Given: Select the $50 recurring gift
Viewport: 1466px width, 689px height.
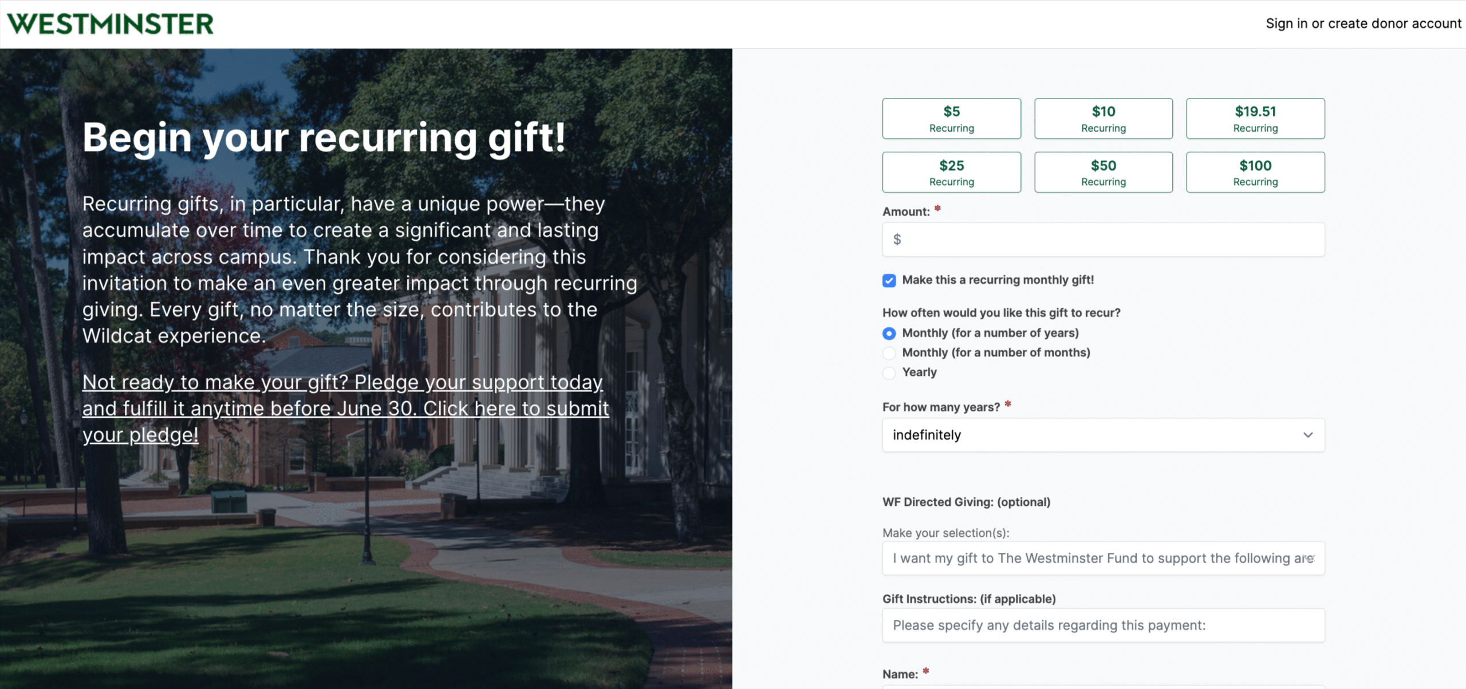Looking at the screenshot, I should [x=1103, y=172].
